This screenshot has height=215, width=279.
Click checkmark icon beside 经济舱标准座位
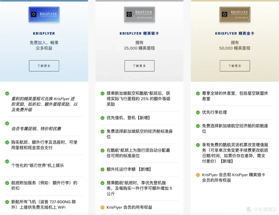103,132
